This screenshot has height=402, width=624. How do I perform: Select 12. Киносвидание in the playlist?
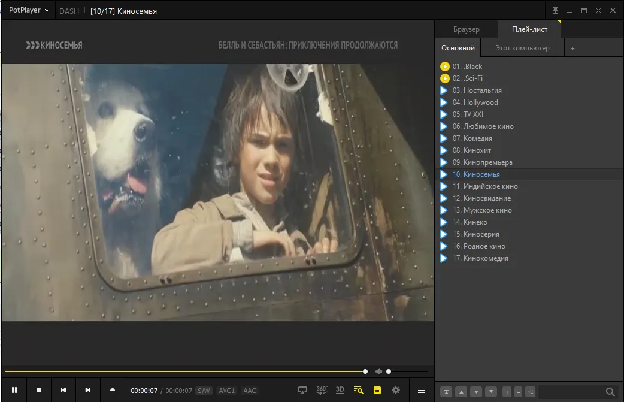tap(529, 198)
